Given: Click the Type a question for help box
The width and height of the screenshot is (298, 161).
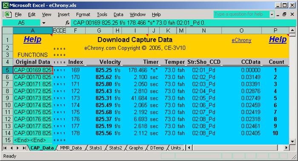Looking at the screenshot, I should (241, 14).
